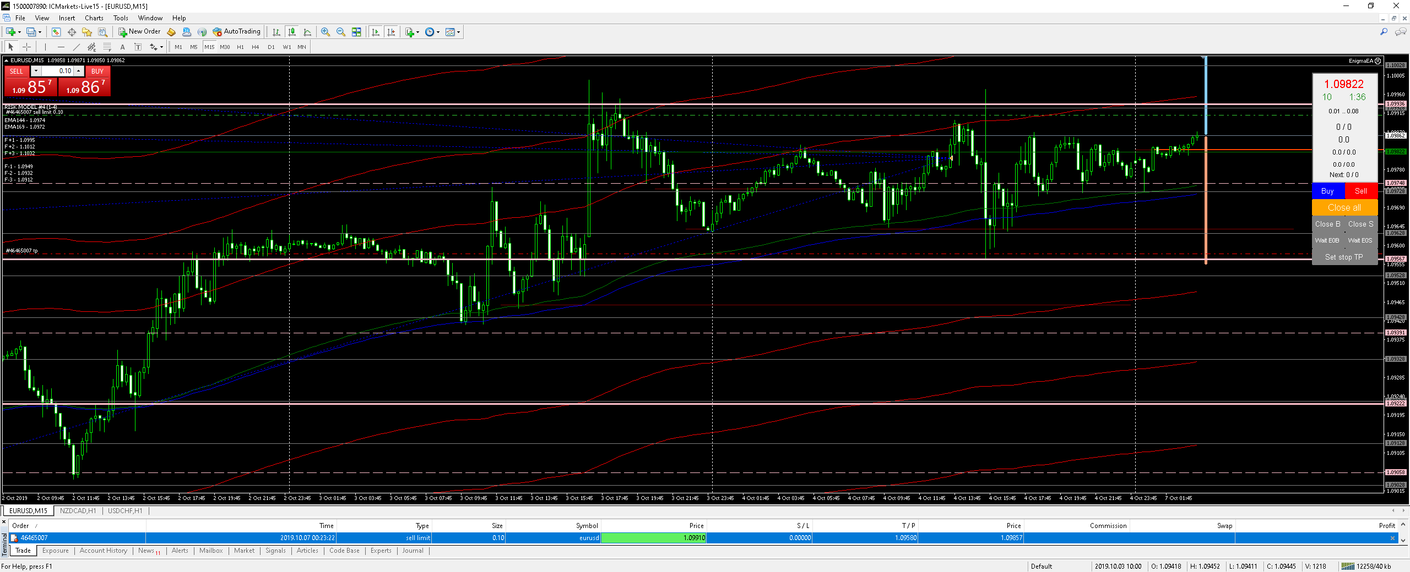1410x572 pixels.
Task: Toggle the AutoTrading button
Action: click(237, 32)
